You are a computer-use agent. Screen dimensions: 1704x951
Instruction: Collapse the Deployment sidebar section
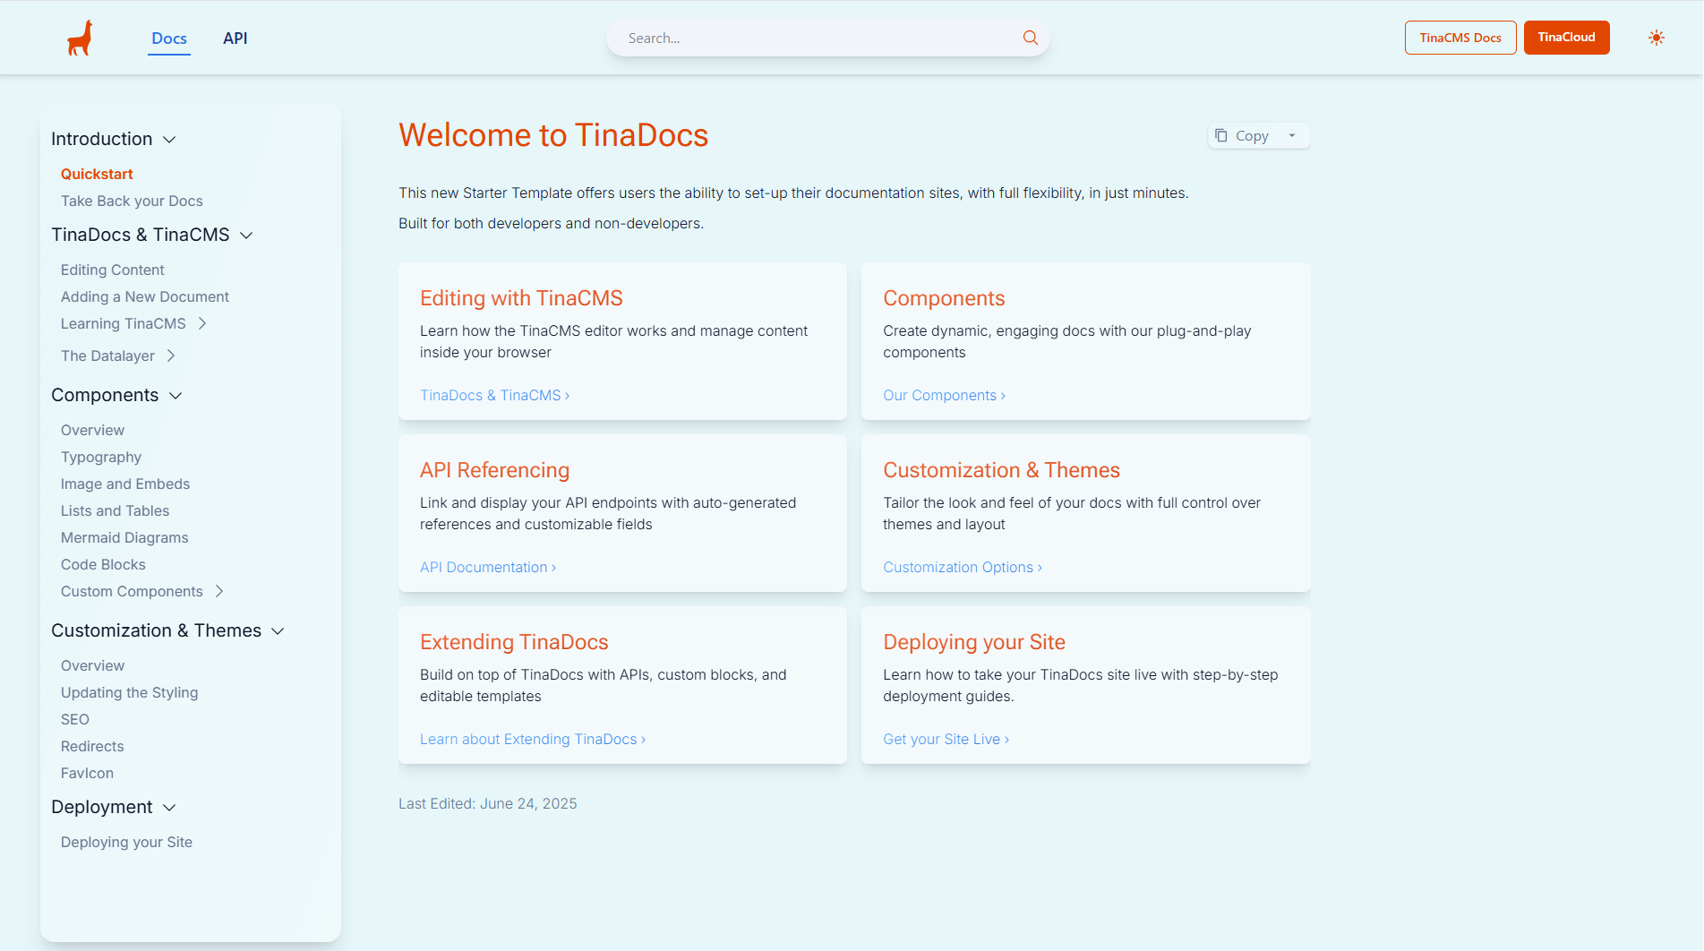(x=169, y=808)
